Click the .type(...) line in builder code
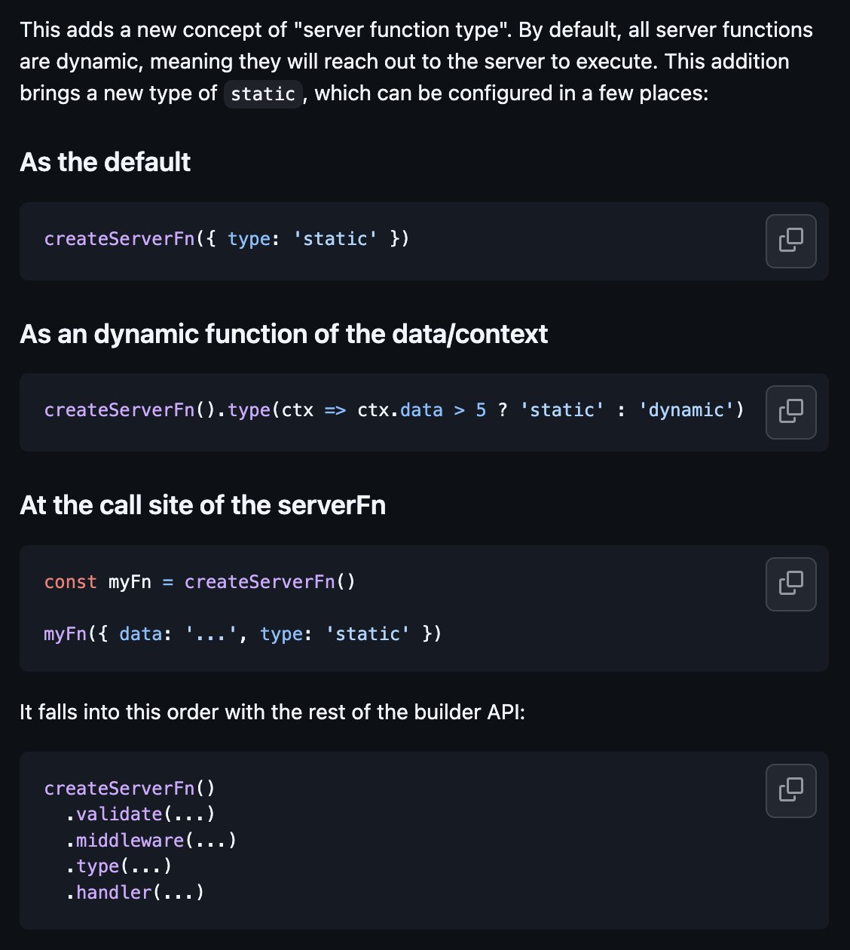850x950 pixels. 119,866
